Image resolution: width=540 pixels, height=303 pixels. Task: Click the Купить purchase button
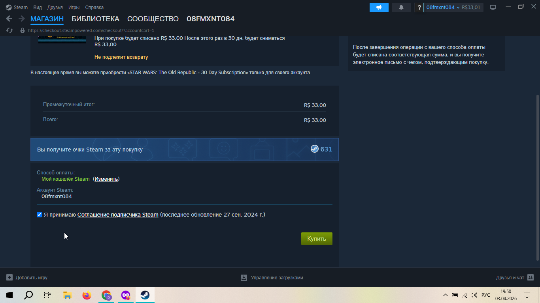(317, 239)
